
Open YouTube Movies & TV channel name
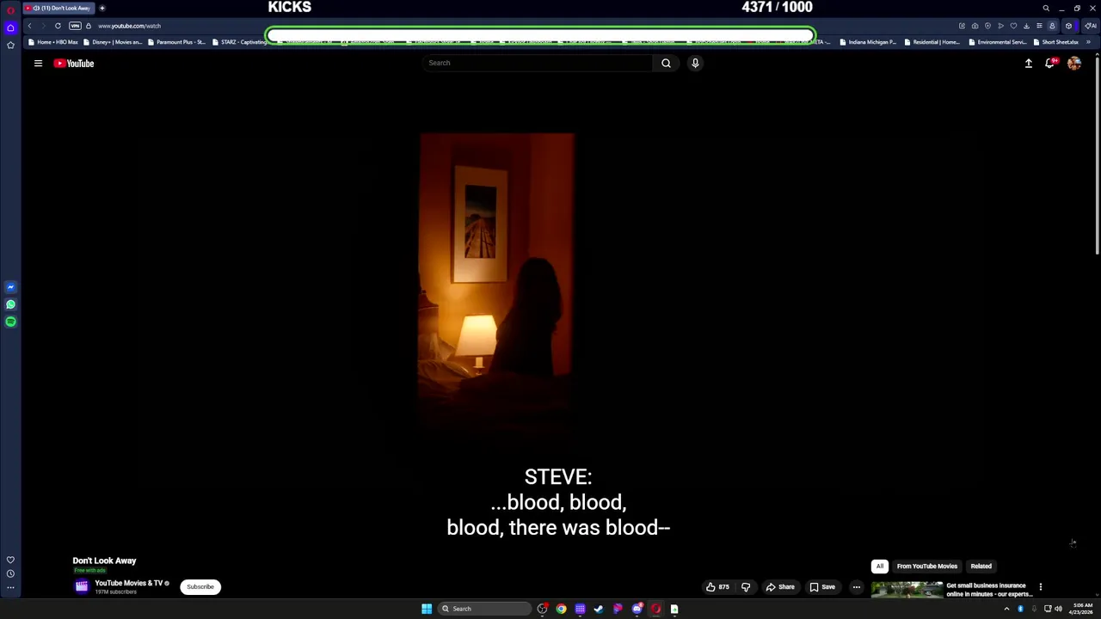click(x=128, y=583)
